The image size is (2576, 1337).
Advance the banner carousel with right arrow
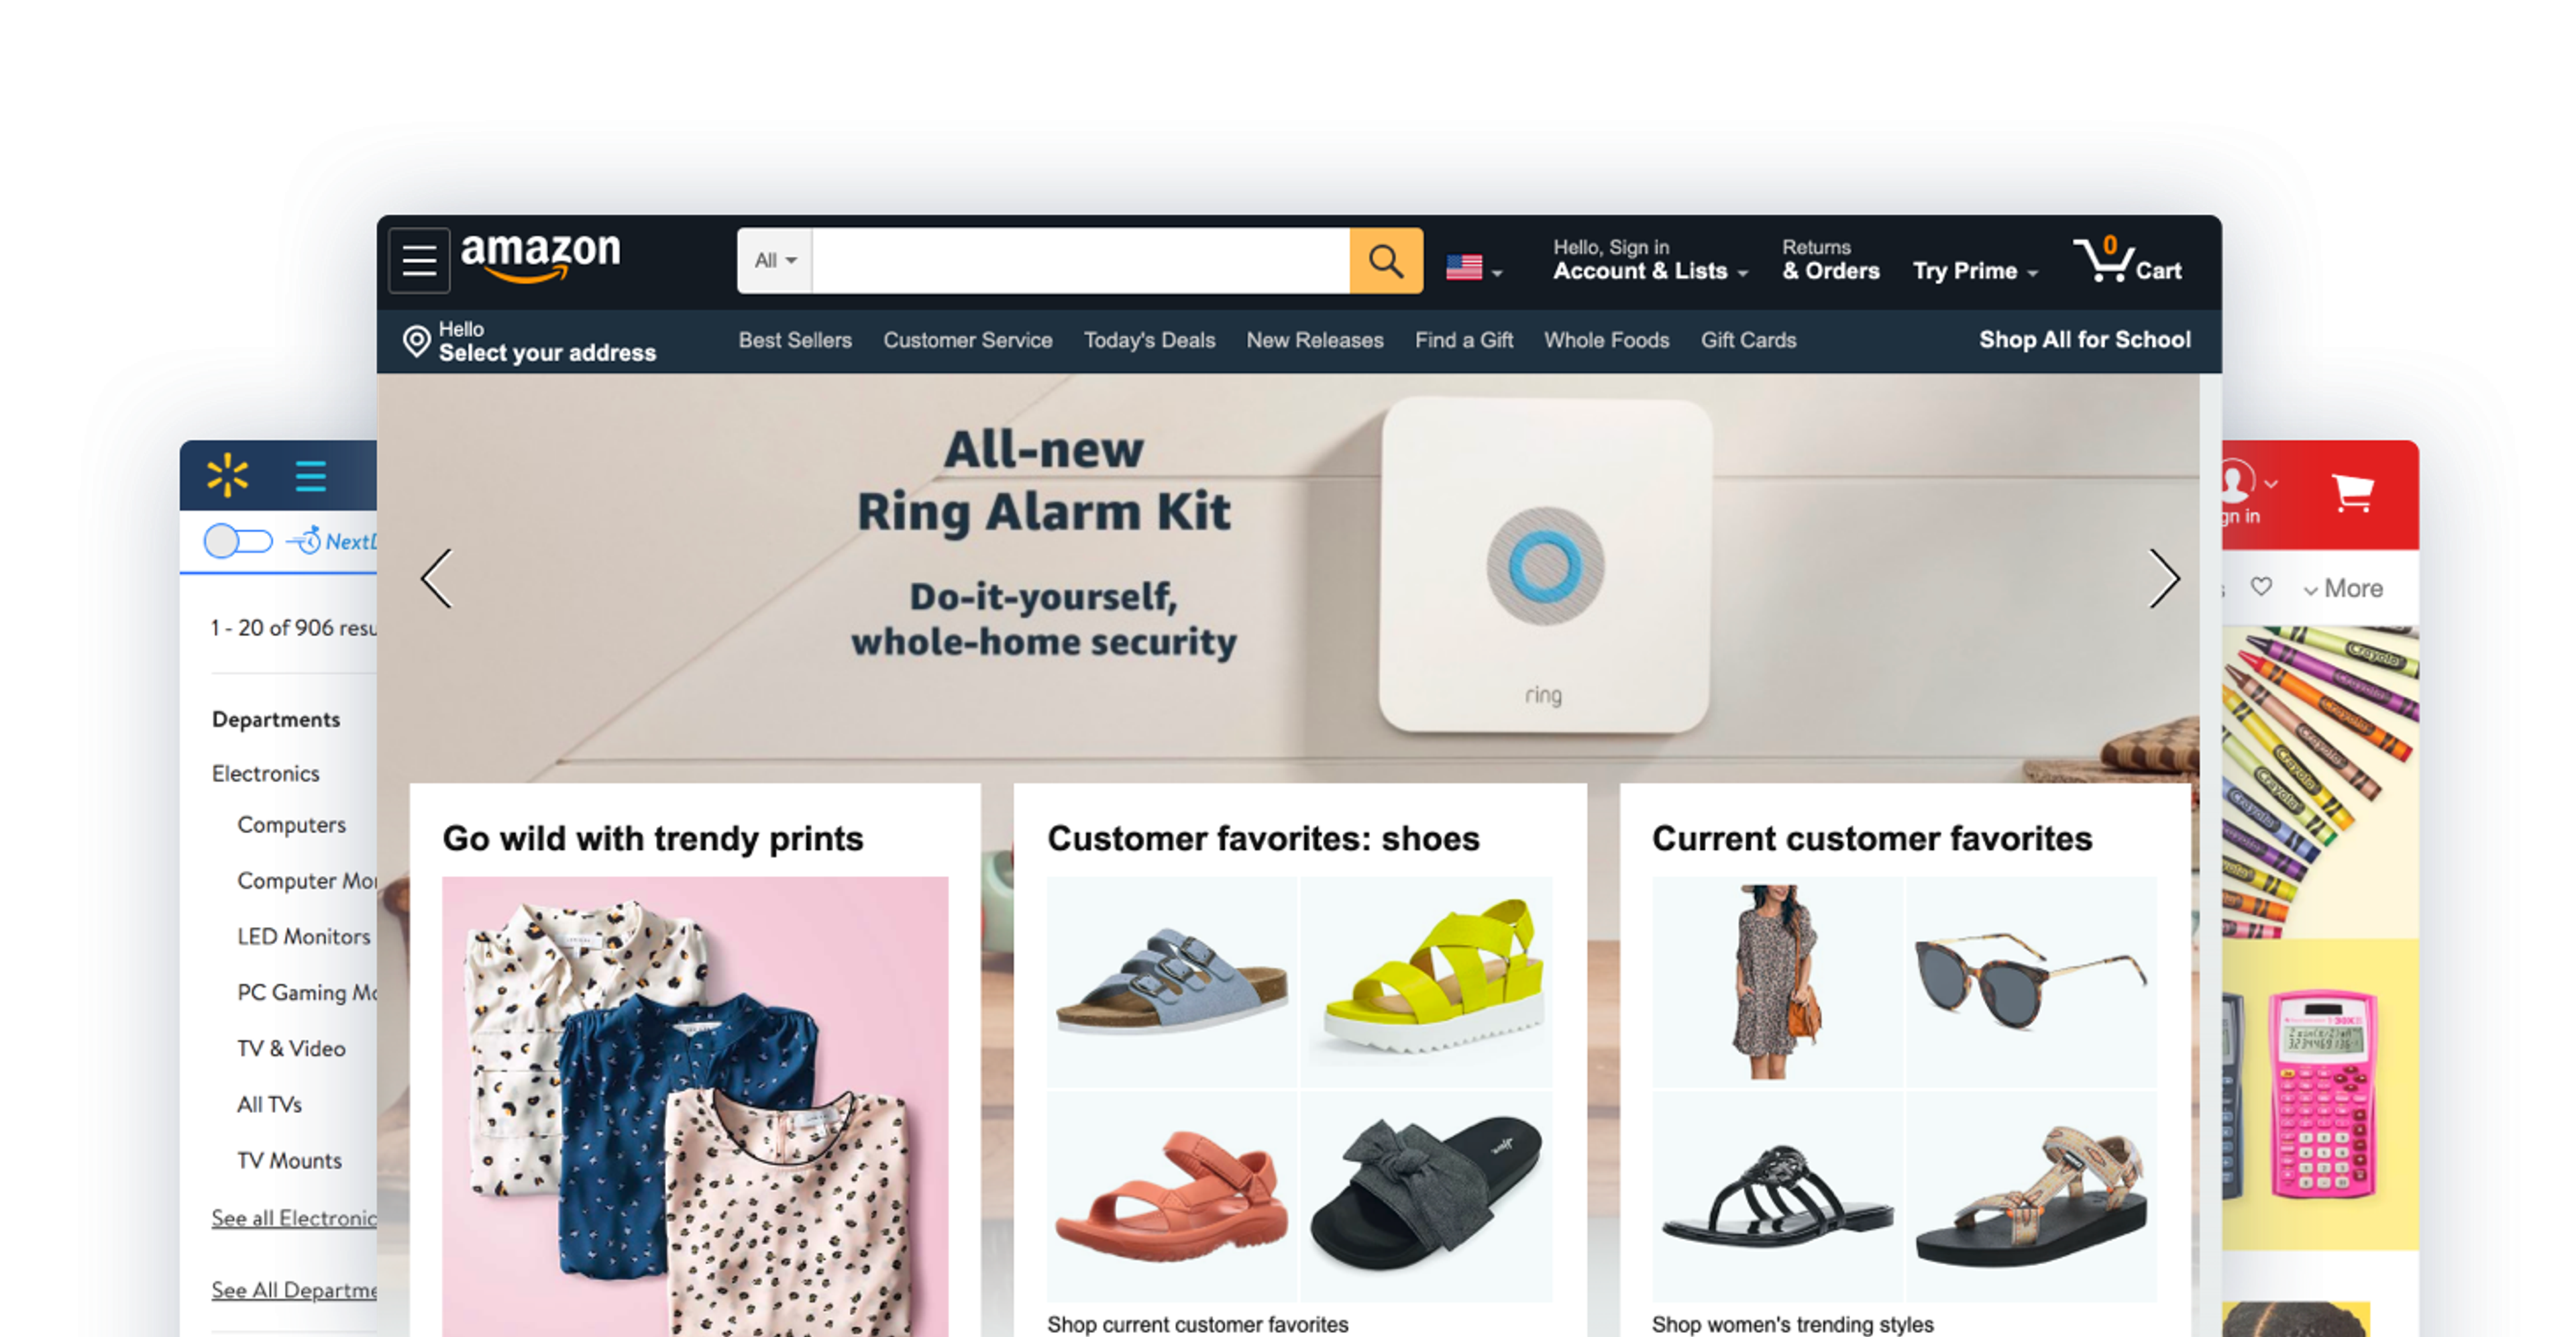(2164, 578)
